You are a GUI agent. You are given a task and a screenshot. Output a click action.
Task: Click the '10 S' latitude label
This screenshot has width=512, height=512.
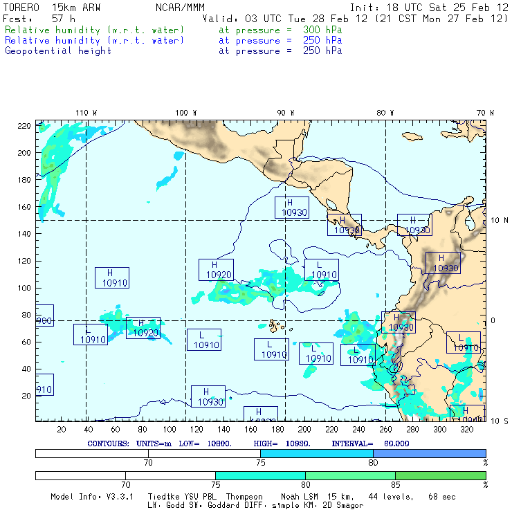pyautogui.click(x=500, y=421)
